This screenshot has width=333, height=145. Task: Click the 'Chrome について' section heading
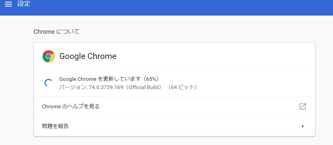point(57,32)
